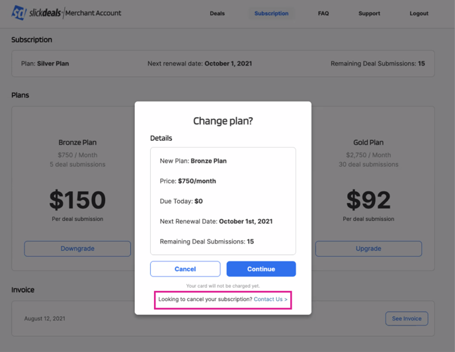Go to the FAQ page
Screen dimensions: 455x352
[x=323, y=13]
